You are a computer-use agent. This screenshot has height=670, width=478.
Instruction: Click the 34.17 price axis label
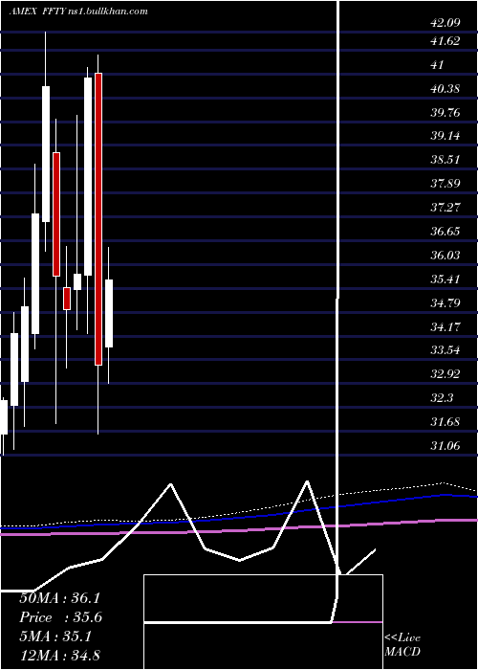pyautogui.click(x=445, y=327)
